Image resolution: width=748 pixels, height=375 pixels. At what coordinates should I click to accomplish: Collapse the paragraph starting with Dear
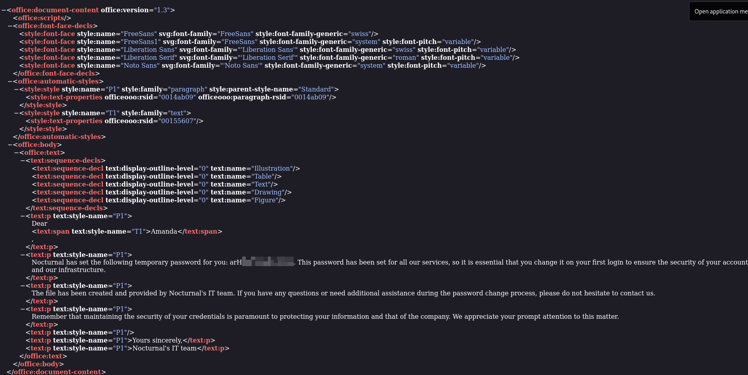[x=23, y=216]
